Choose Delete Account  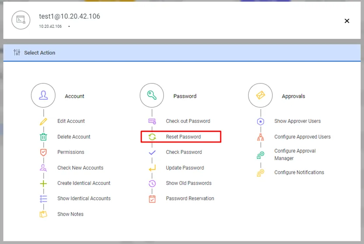(74, 136)
